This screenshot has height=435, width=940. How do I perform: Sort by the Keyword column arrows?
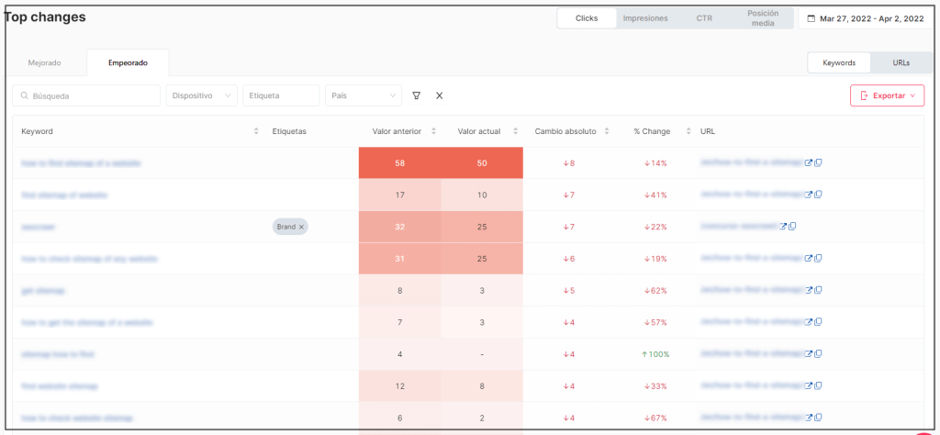coord(256,131)
